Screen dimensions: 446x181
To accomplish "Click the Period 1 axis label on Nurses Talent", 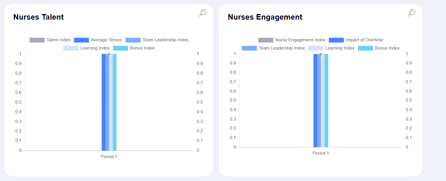I will [x=109, y=156].
